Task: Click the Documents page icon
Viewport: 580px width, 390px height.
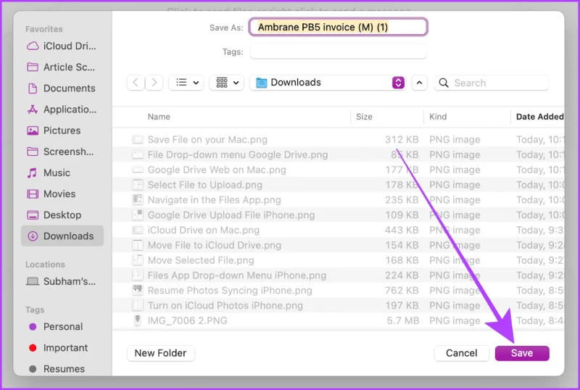Action: (x=33, y=88)
